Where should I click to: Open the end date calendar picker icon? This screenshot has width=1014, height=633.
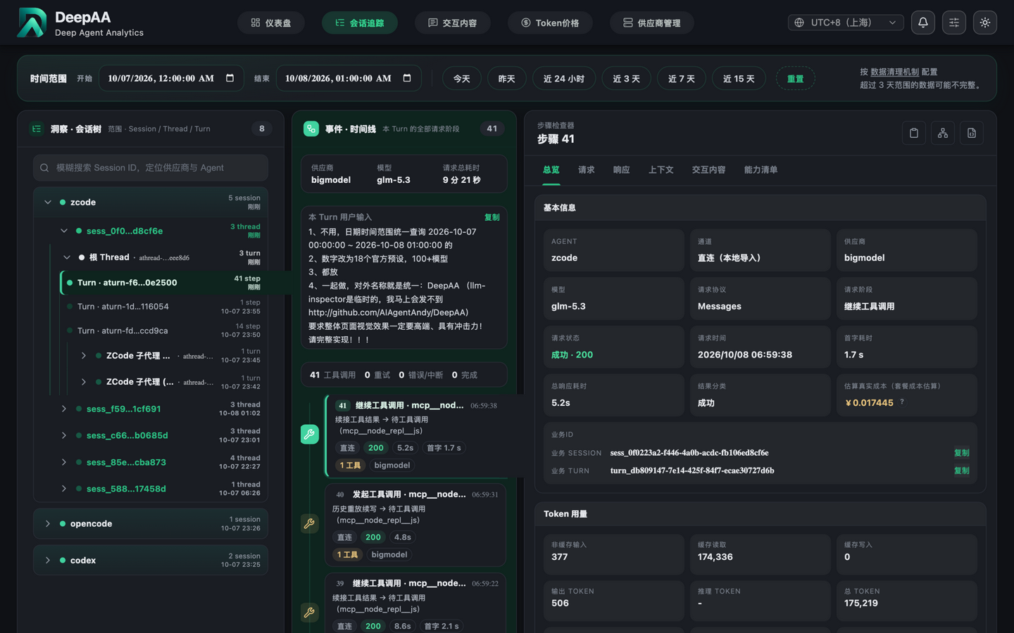[407, 78]
